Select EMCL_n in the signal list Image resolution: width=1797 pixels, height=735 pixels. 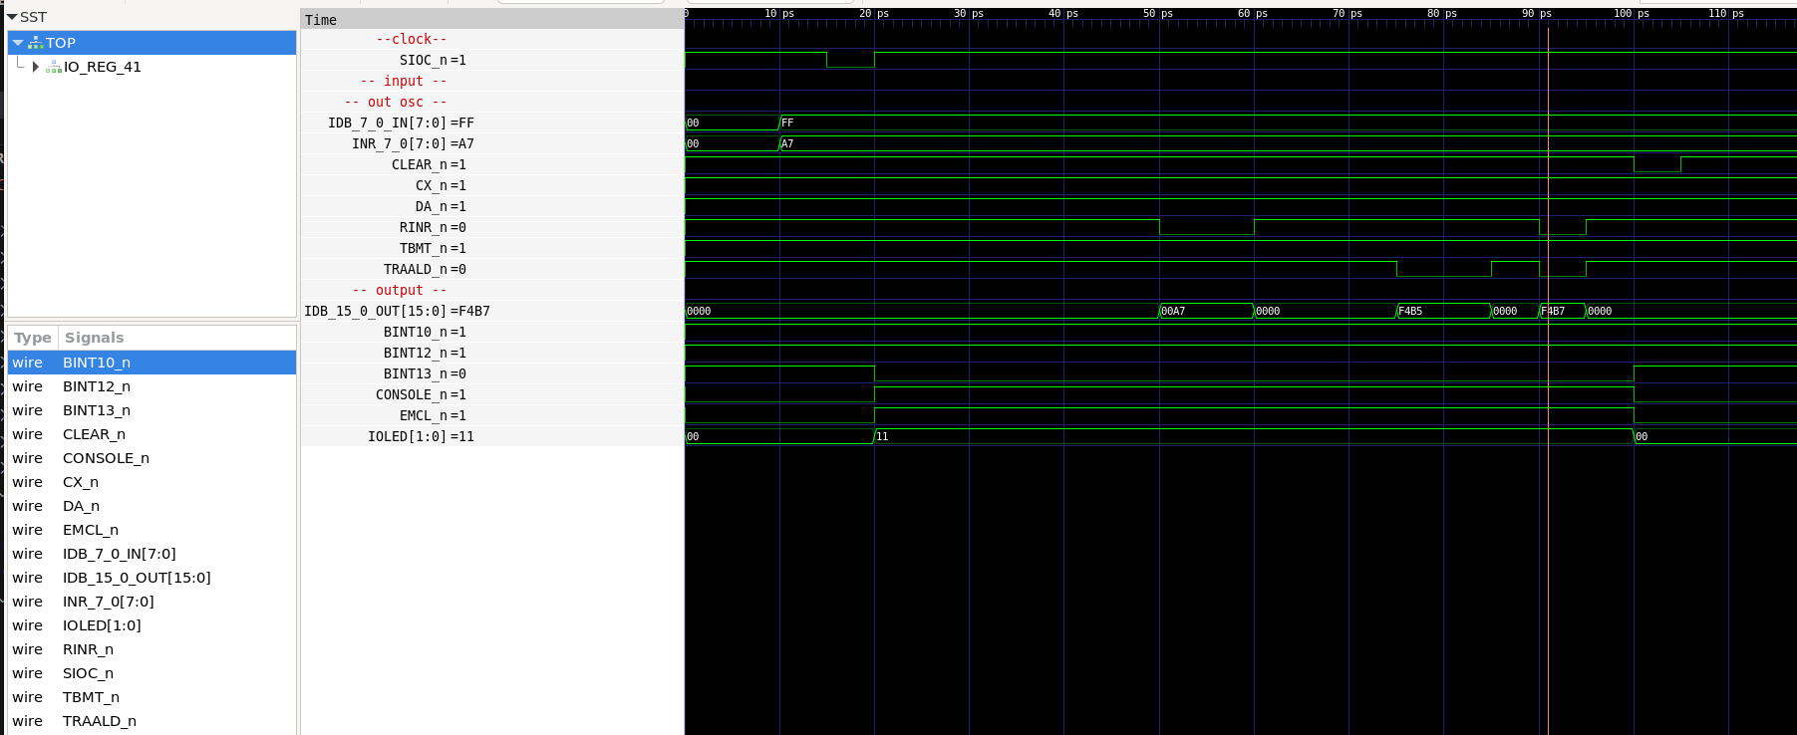click(x=151, y=530)
